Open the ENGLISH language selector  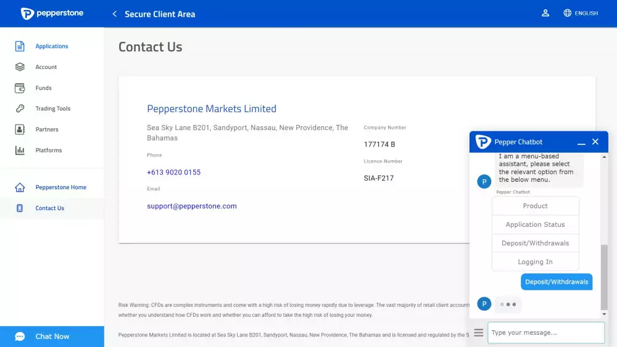pyautogui.click(x=586, y=14)
